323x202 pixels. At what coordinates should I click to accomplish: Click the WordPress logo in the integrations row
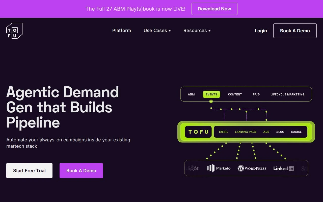click(252, 168)
